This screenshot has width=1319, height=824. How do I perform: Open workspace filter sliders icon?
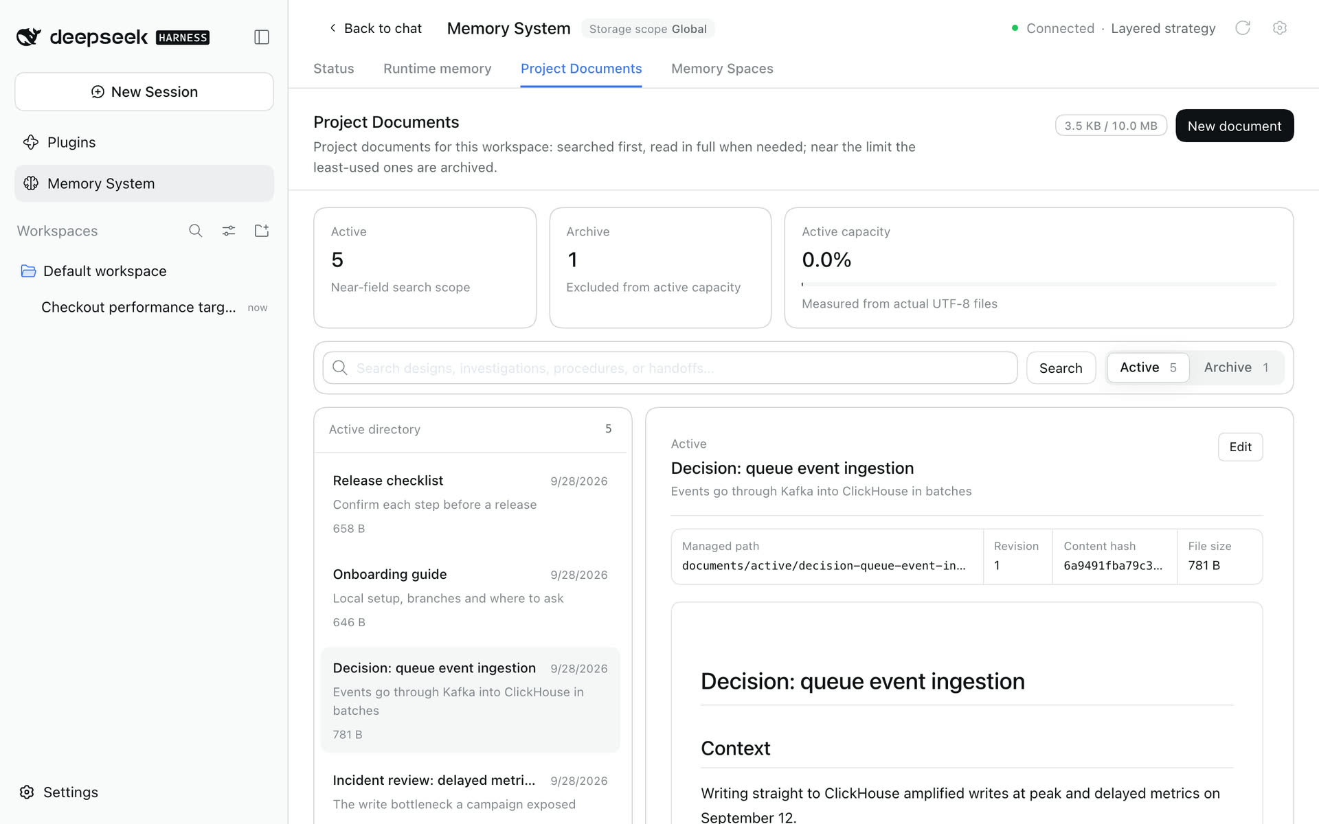[x=229, y=231]
